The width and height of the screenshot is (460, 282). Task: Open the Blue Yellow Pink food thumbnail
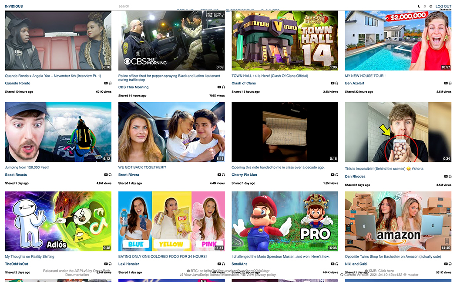click(171, 221)
